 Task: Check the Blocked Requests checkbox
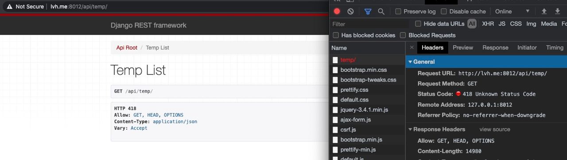[403, 35]
